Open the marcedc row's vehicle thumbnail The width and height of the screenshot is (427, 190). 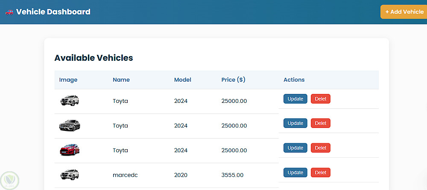coord(70,175)
